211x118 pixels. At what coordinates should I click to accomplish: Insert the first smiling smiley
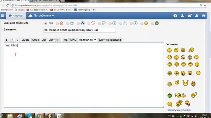[169, 50]
